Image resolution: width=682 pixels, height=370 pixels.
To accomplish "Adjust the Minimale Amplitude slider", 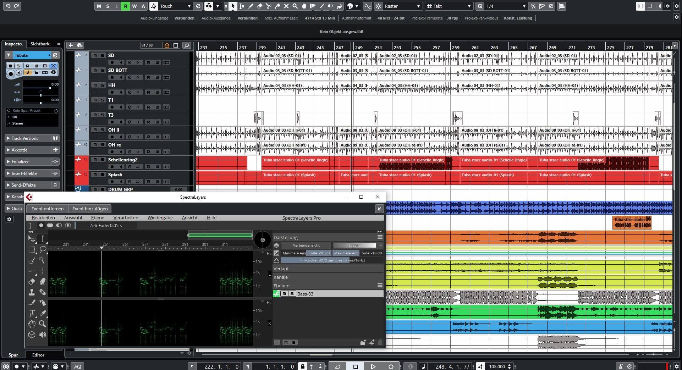I will coord(306,253).
